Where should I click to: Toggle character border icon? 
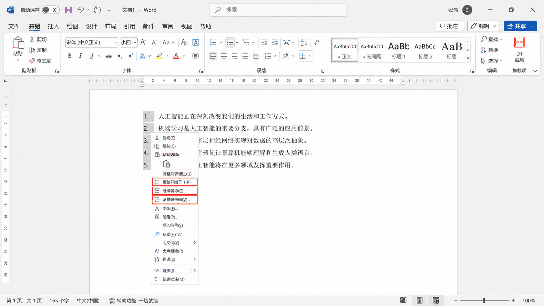tap(196, 42)
